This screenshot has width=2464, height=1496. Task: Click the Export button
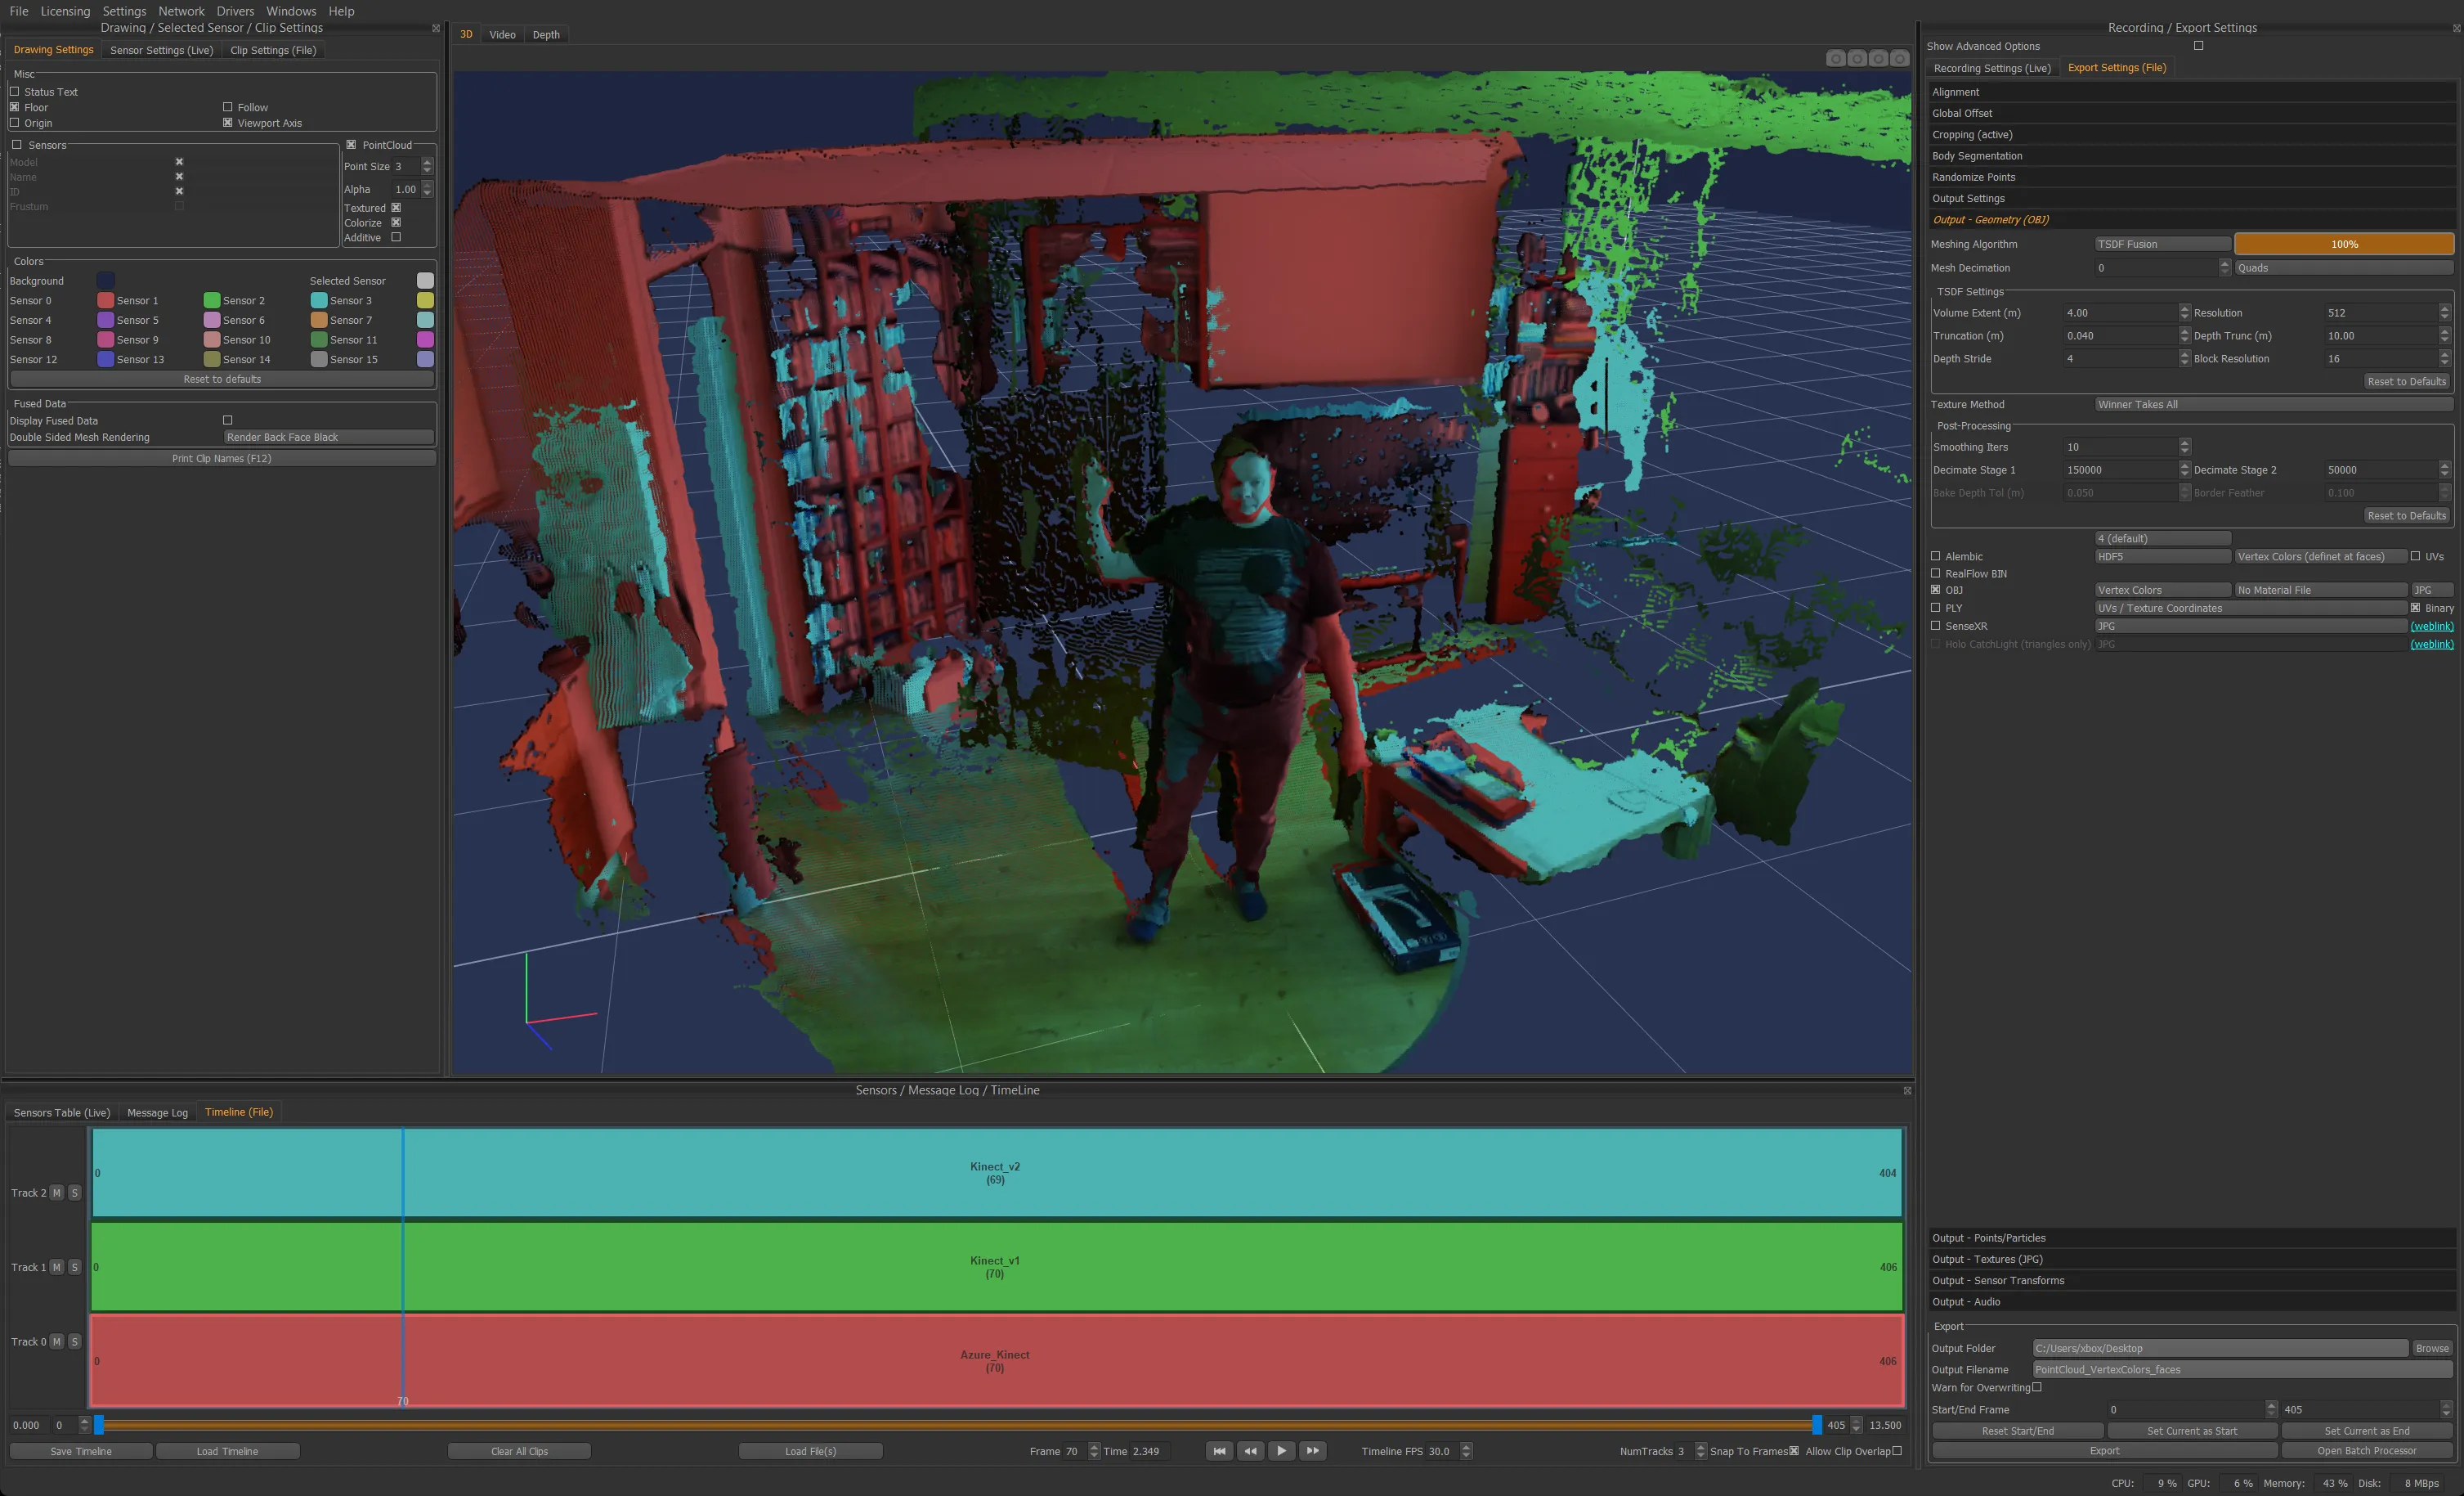pos(2104,1451)
